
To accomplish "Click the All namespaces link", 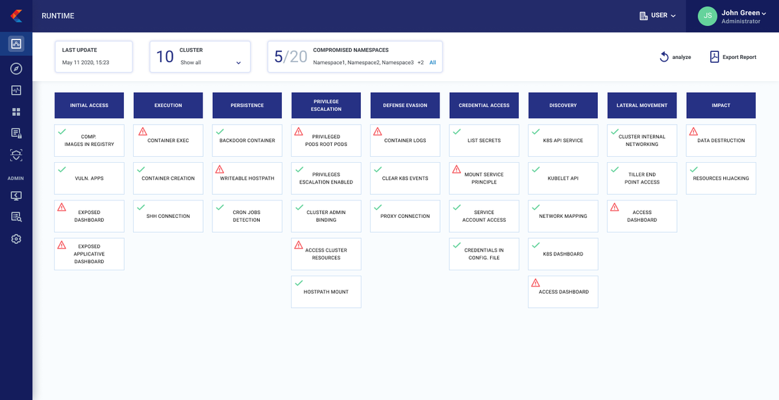I will coord(432,63).
